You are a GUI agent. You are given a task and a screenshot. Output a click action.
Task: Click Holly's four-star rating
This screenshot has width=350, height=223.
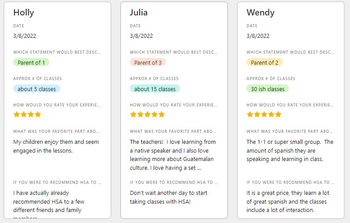click(x=27, y=114)
